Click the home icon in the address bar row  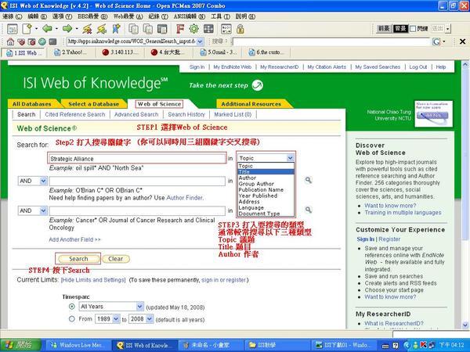(10, 41)
